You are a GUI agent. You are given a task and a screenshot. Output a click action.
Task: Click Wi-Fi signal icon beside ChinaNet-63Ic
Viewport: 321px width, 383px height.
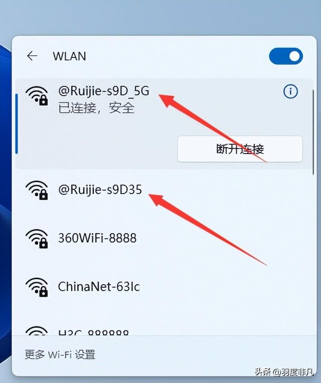tap(37, 287)
